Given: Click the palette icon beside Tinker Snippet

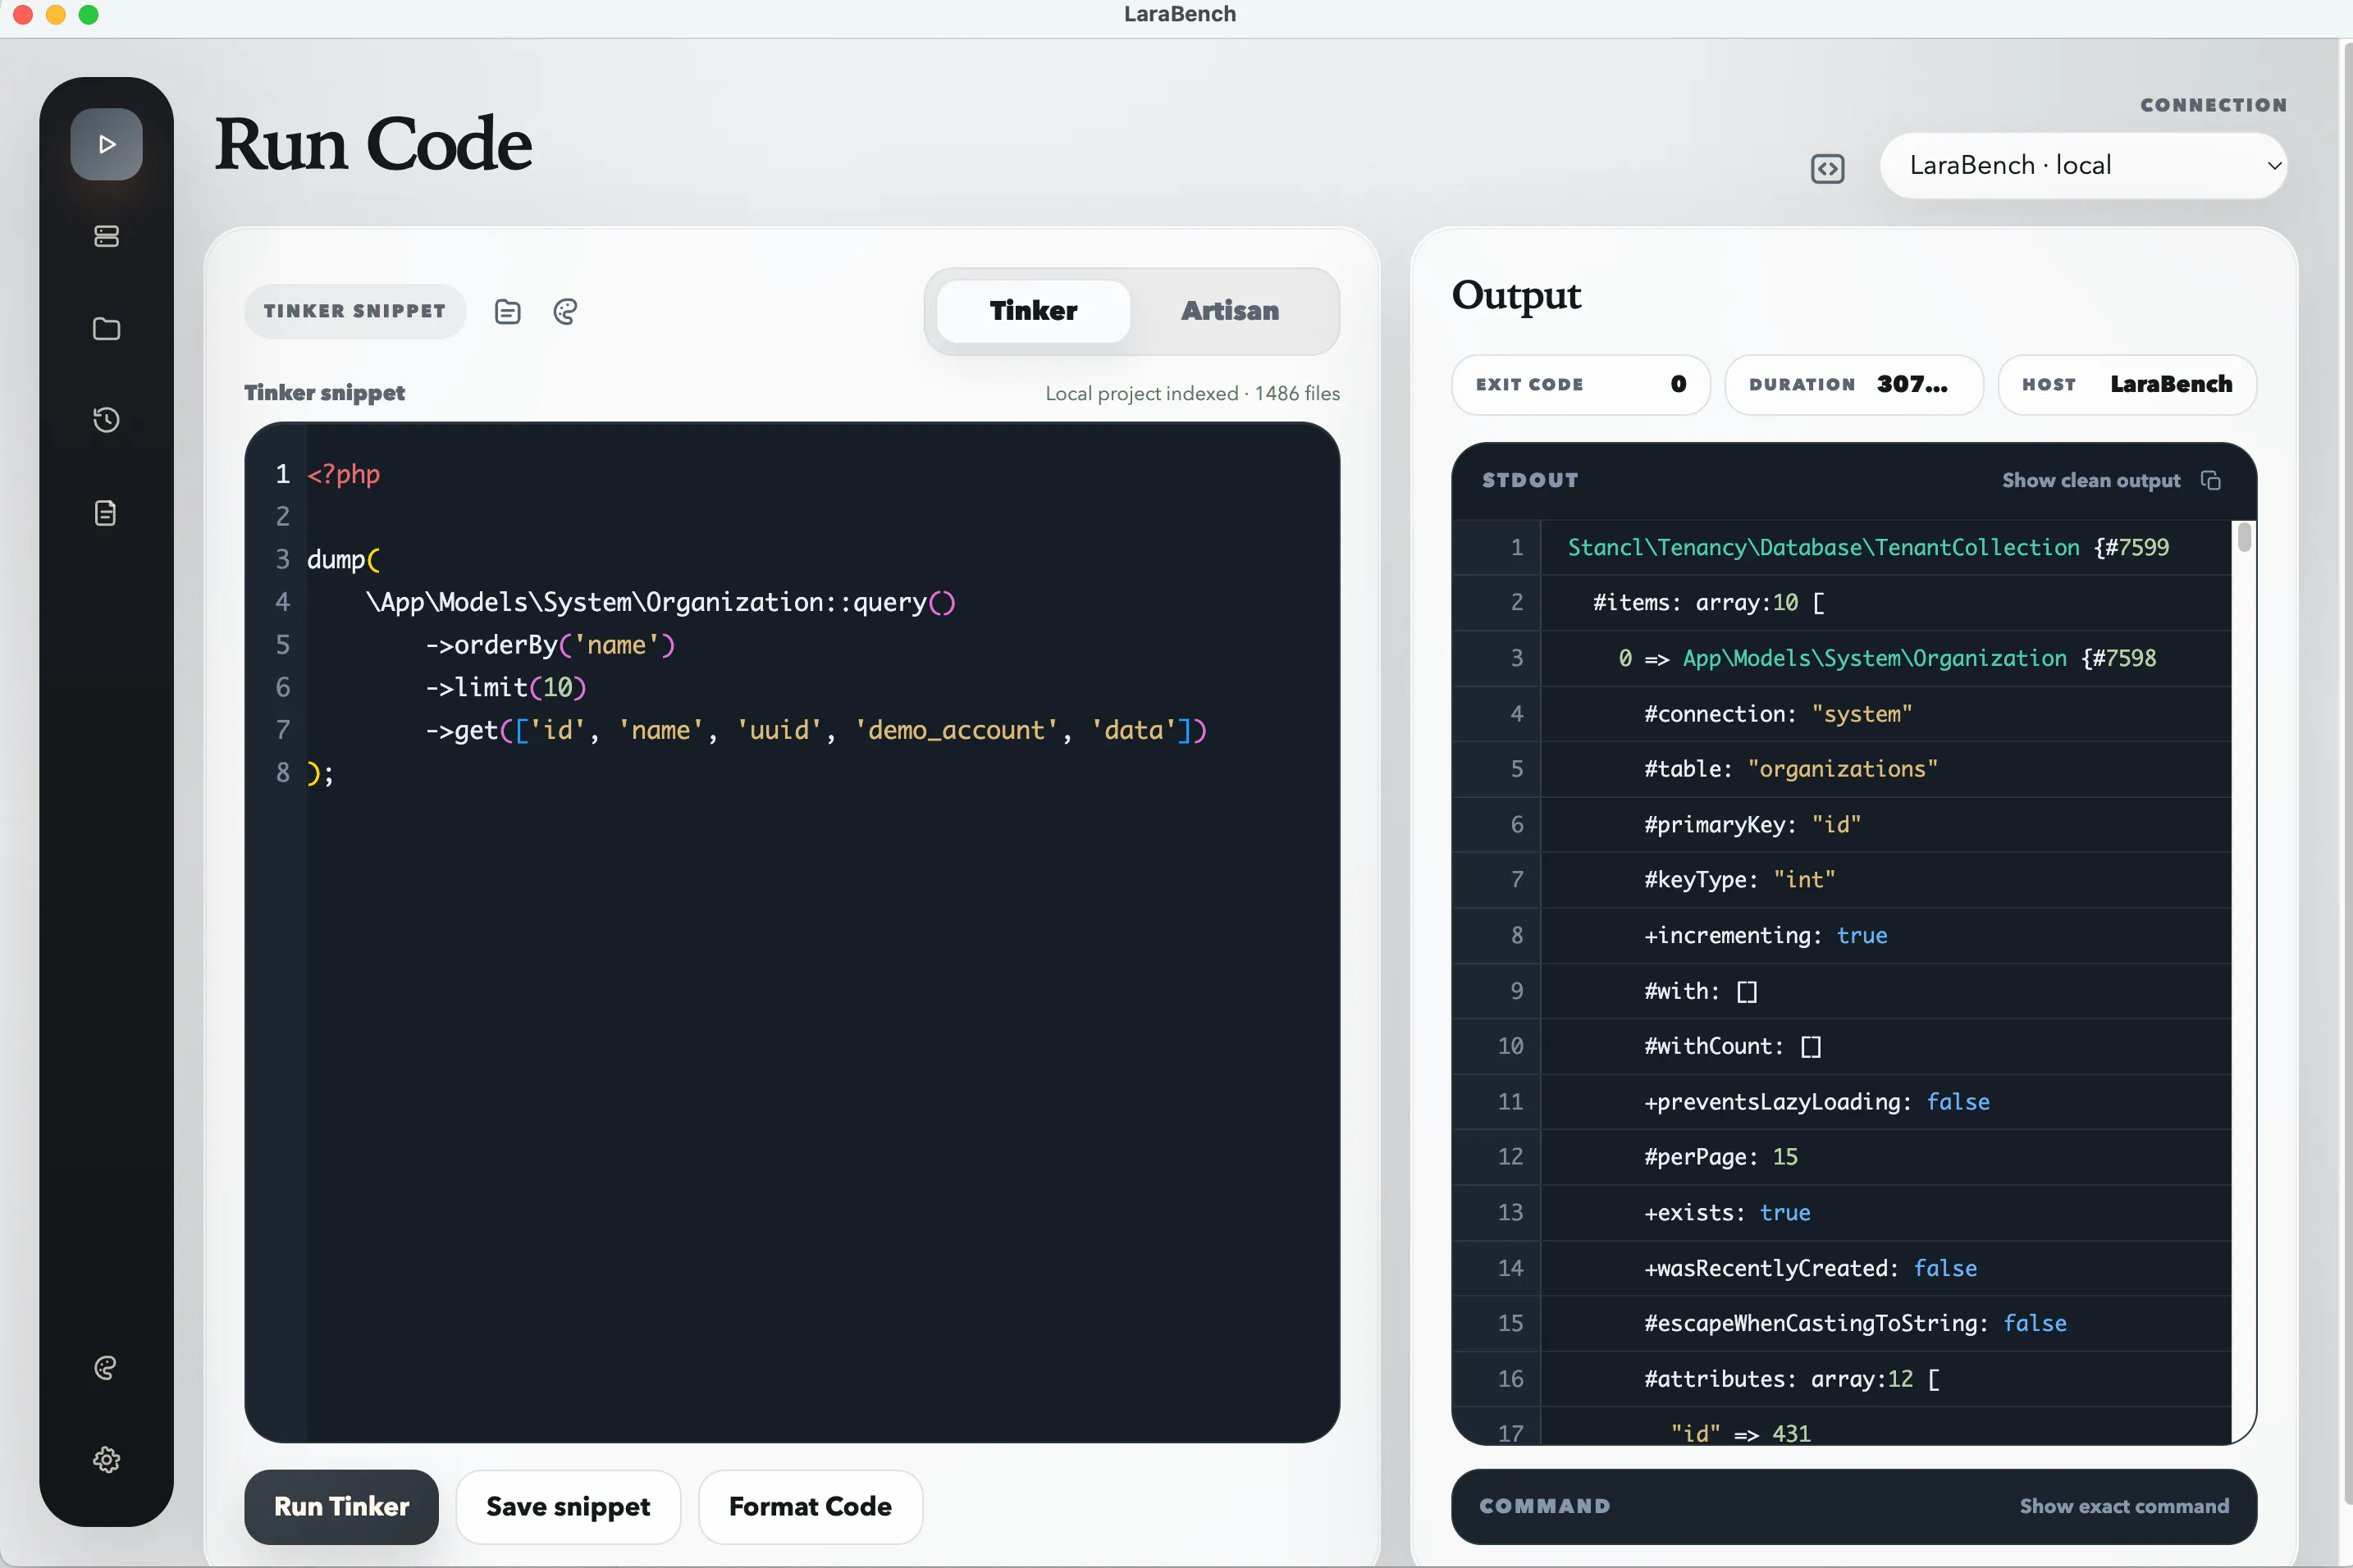Looking at the screenshot, I should point(565,312).
